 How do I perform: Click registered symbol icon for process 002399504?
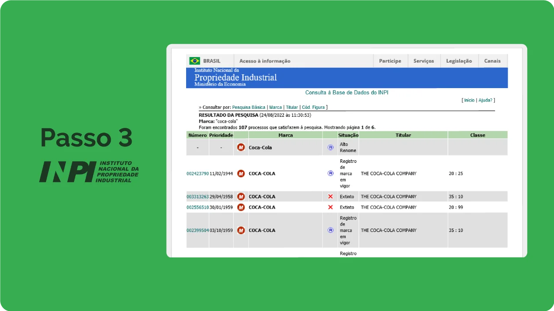[331, 230]
